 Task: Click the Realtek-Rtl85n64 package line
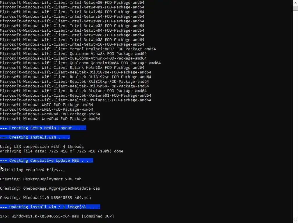[x=74, y=86]
